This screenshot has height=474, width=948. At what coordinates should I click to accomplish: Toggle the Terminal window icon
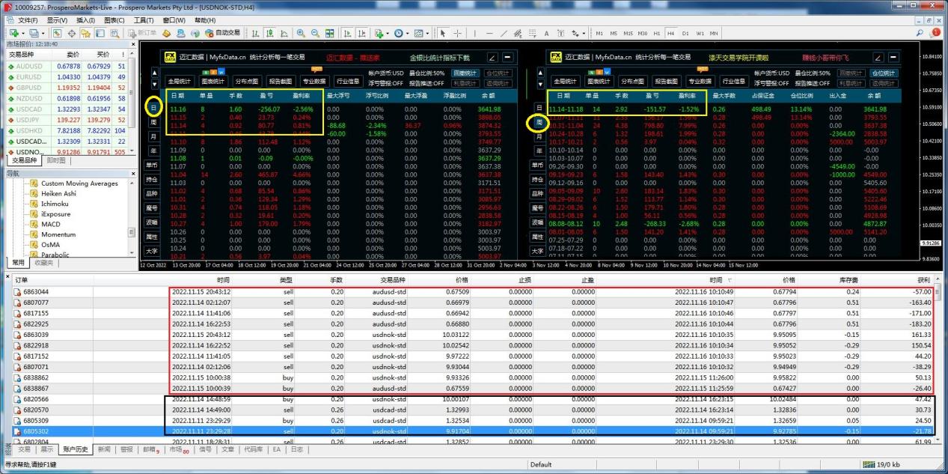coord(100,33)
